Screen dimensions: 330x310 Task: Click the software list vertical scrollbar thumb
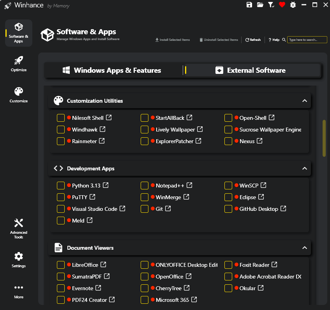click(324, 138)
